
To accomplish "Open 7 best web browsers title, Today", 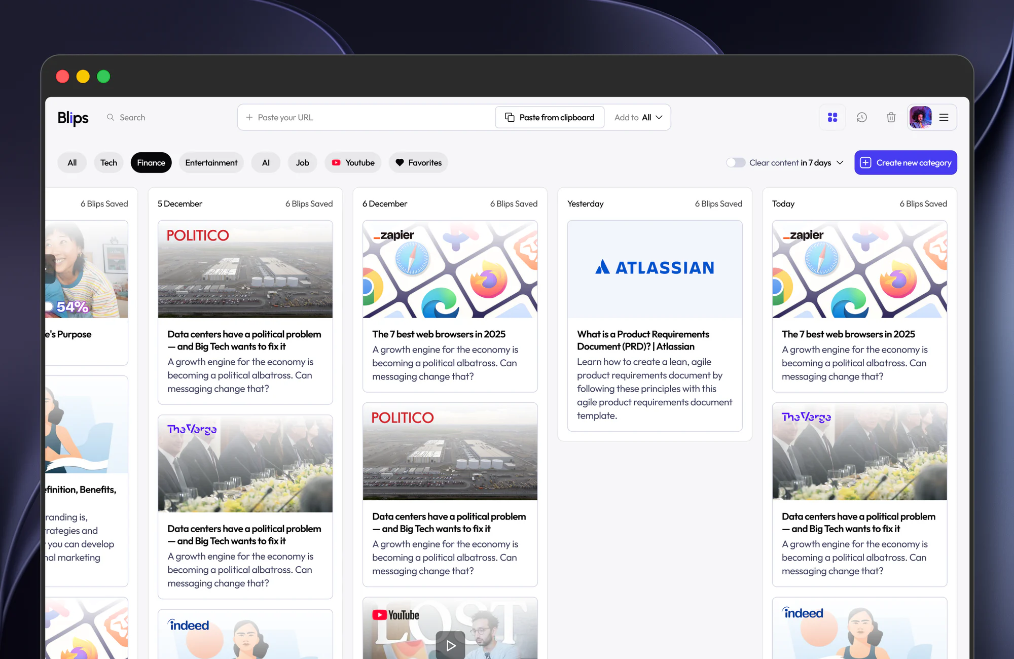I will pyautogui.click(x=848, y=334).
